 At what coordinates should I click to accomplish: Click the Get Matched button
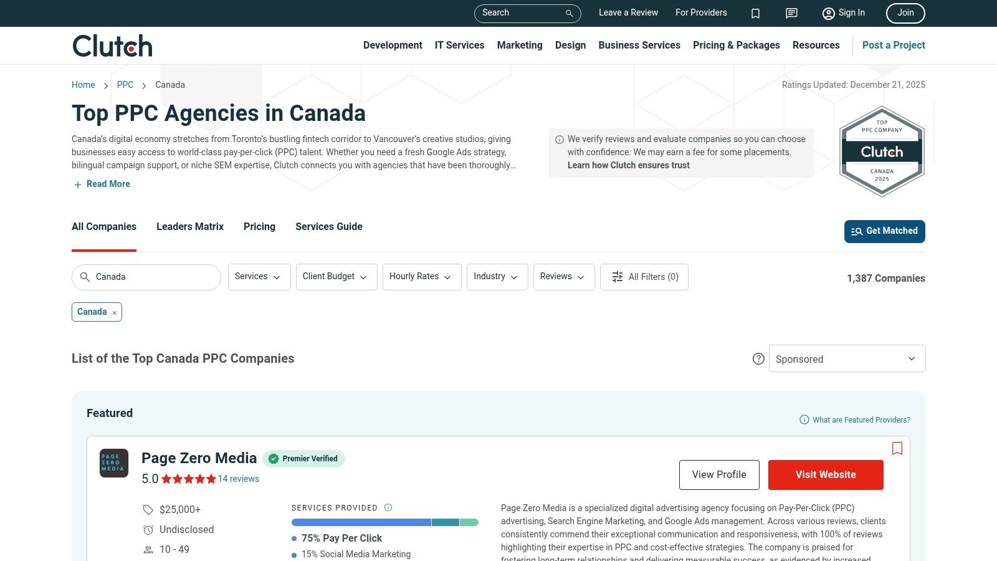pos(884,231)
